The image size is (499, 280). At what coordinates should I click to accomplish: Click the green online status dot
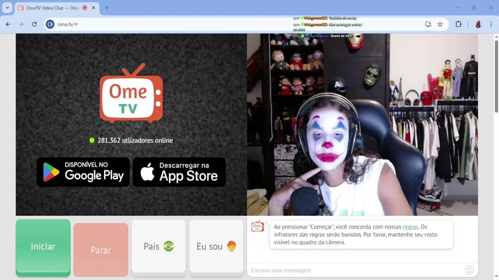click(92, 140)
